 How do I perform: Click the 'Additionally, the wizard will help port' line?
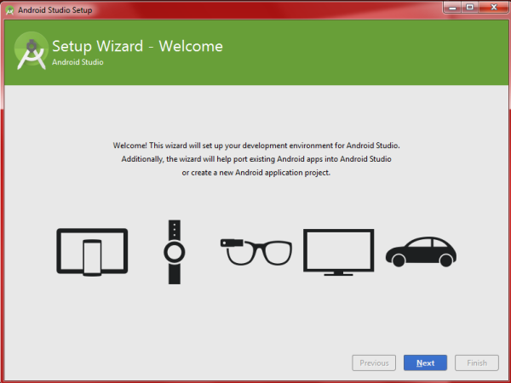point(256,159)
